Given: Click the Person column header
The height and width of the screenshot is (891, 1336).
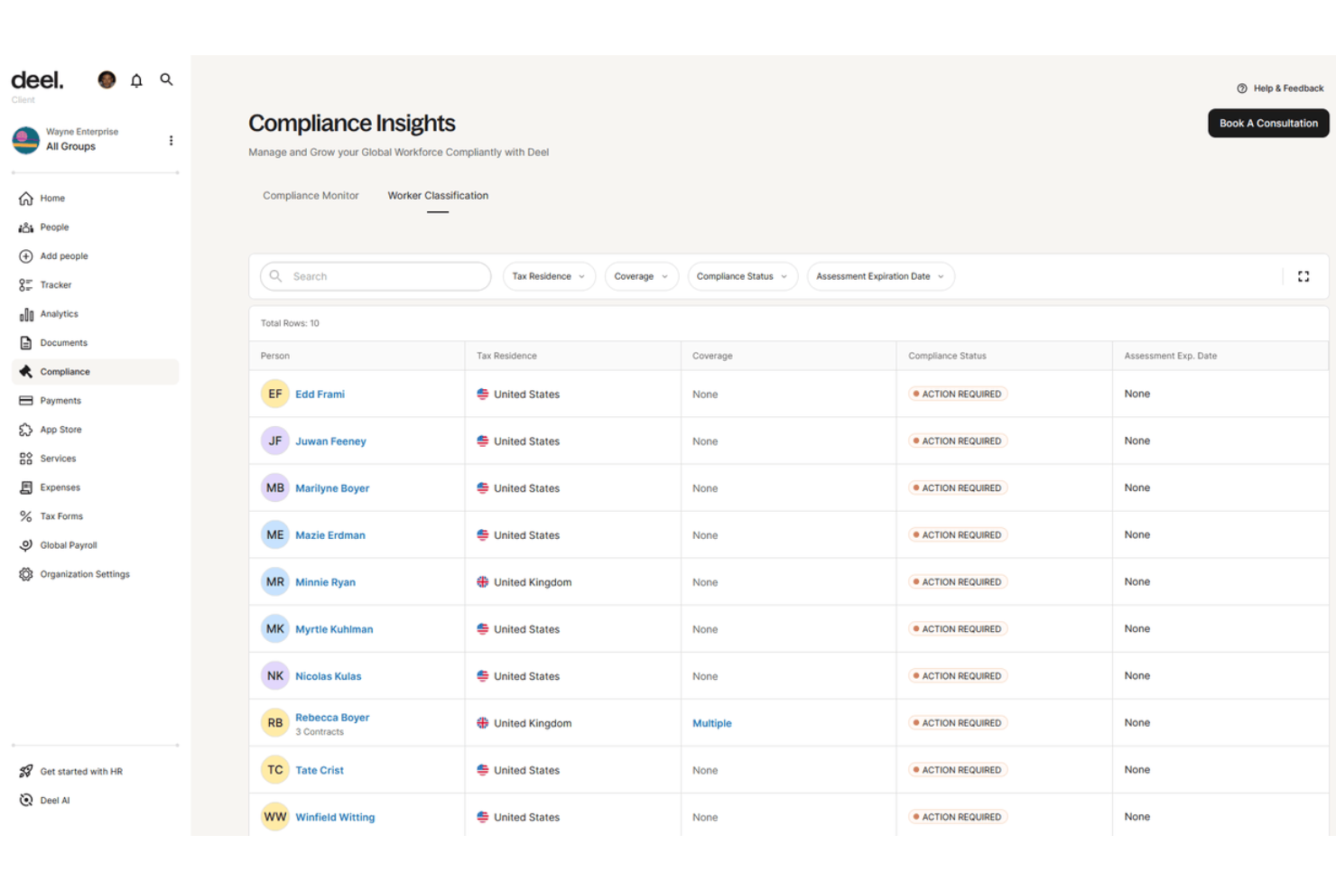Looking at the screenshot, I should [275, 356].
